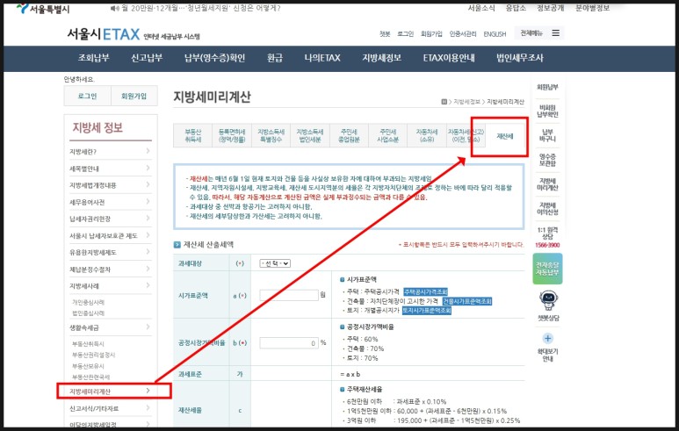Open 지방세 이의신청 quick menu item
The width and height of the screenshot is (679, 431).
click(547, 209)
